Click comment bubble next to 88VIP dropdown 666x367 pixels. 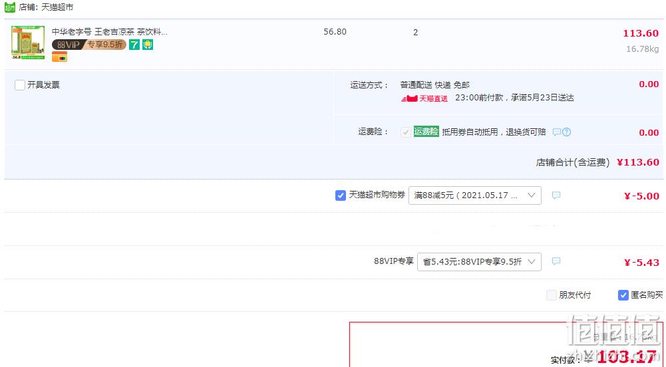click(556, 261)
